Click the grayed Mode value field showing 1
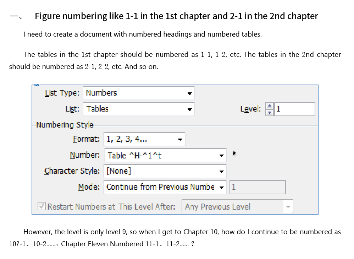The width and height of the screenshot is (354, 259). point(258,187)
